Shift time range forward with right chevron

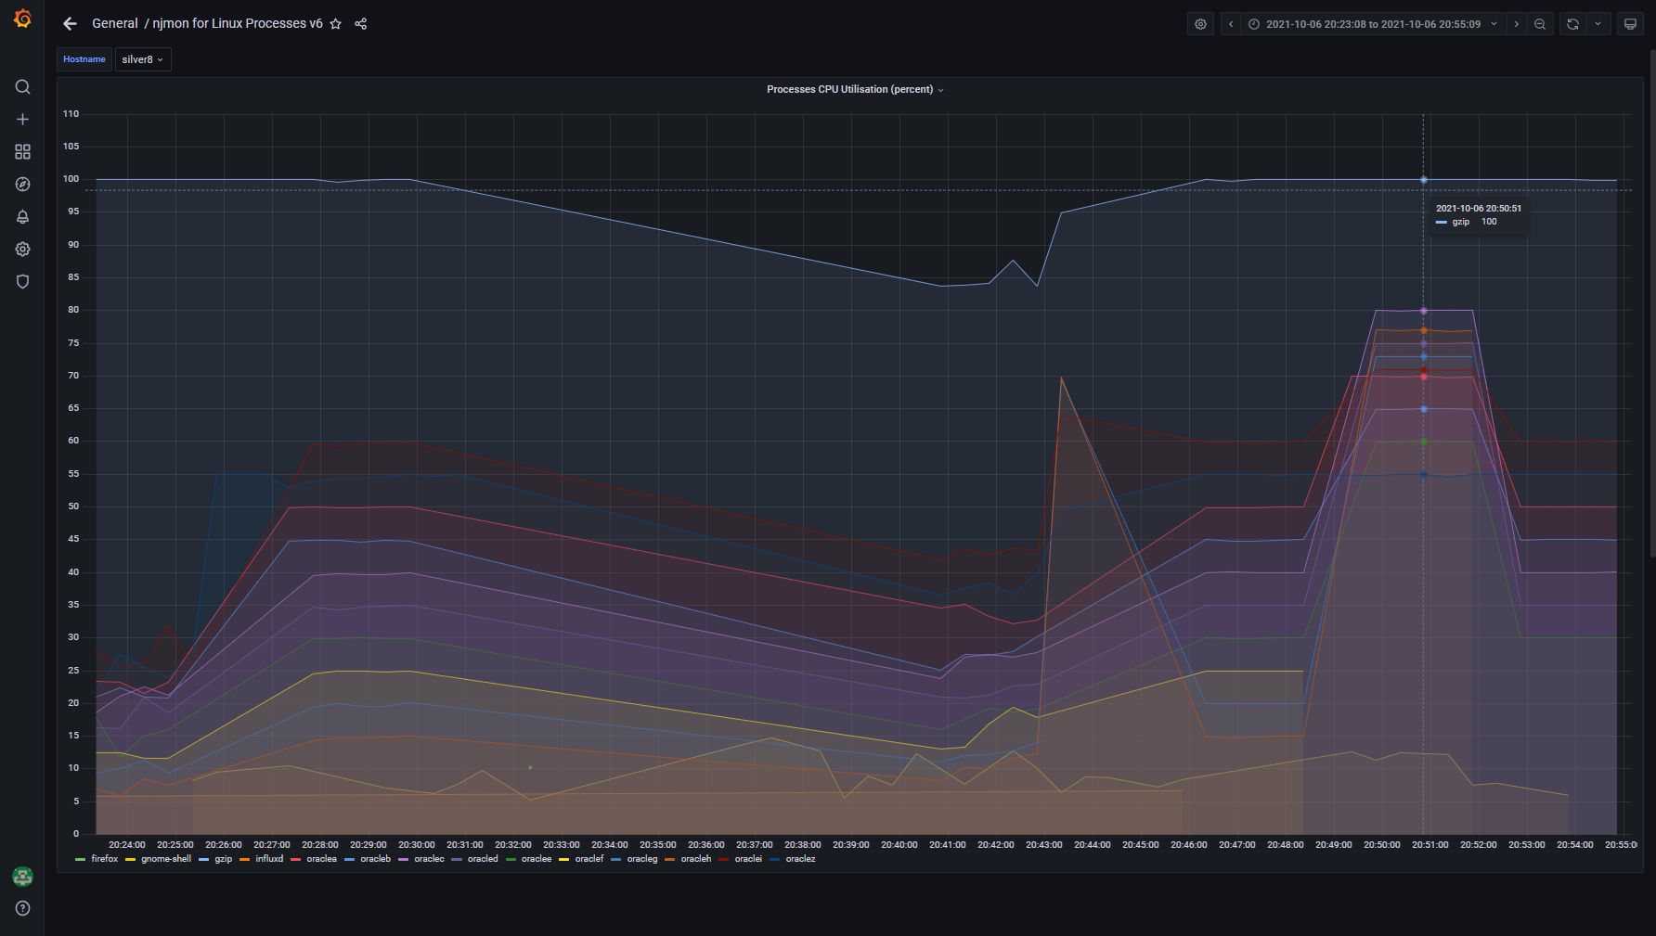1517,24
